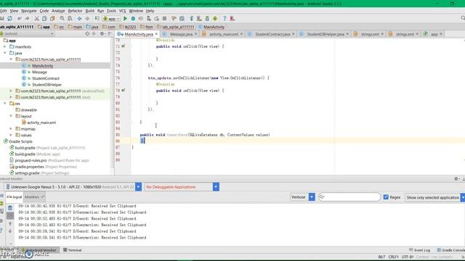Open Android Monitor settings gear icon

pos(456,179)
